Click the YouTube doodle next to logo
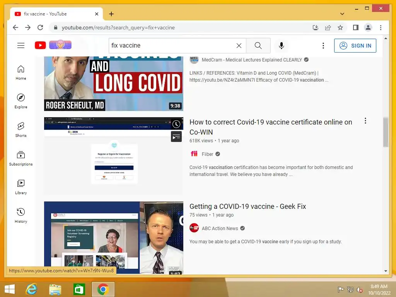 [60, 45]
